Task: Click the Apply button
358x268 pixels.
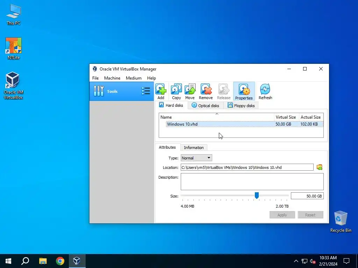Action: (x=282, y=215)
